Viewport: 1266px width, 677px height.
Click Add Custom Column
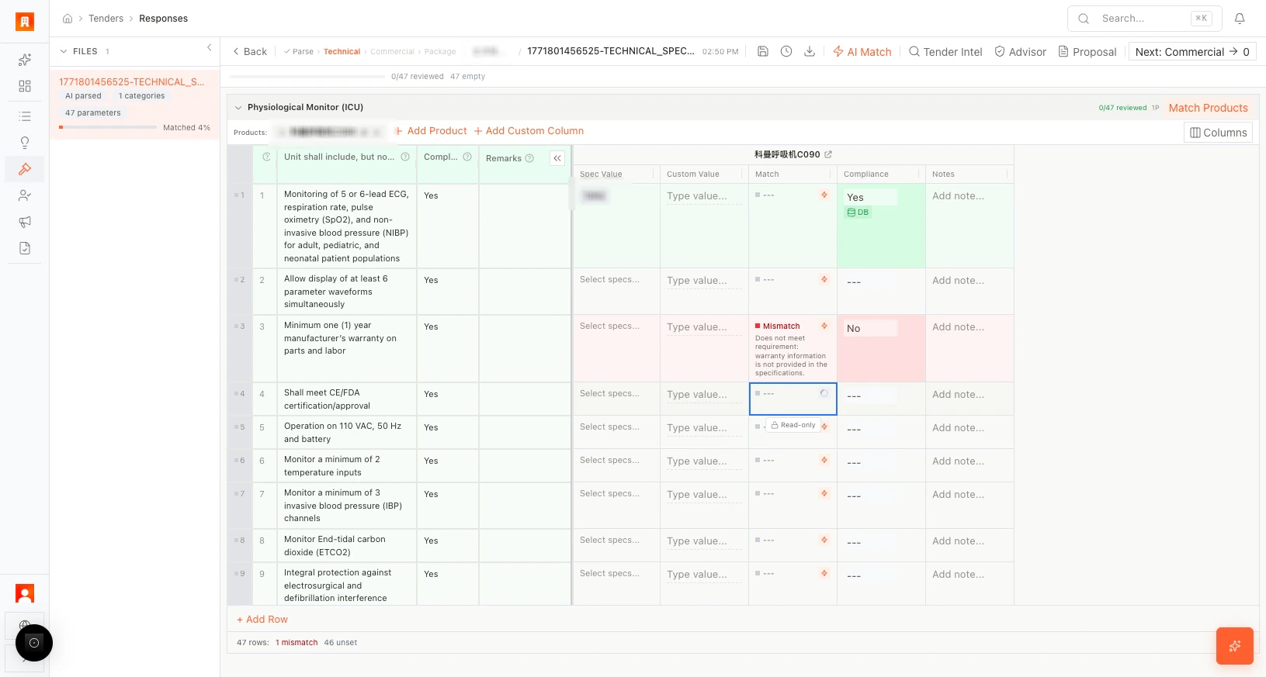pyautogui.click(x=529, y=131)
